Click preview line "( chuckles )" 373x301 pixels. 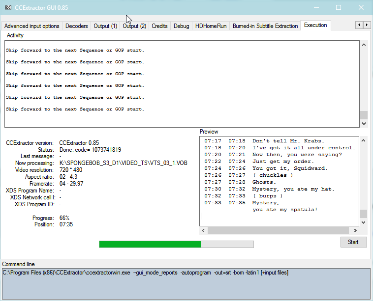click(273, 175)
